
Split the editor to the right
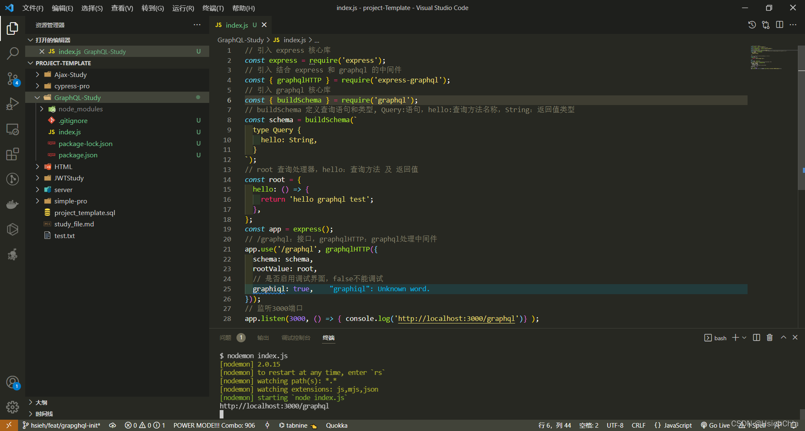(779, 25)
